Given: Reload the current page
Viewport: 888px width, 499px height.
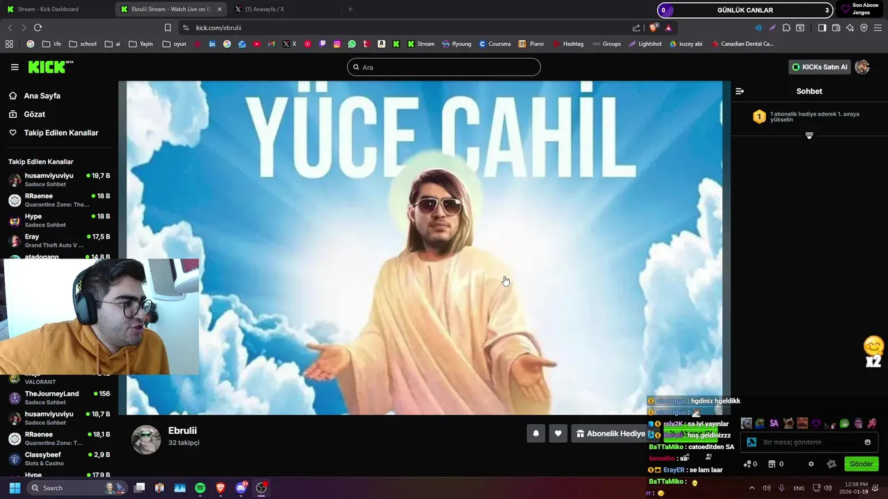Looking at the screenshot, I should tap(37, 28).
